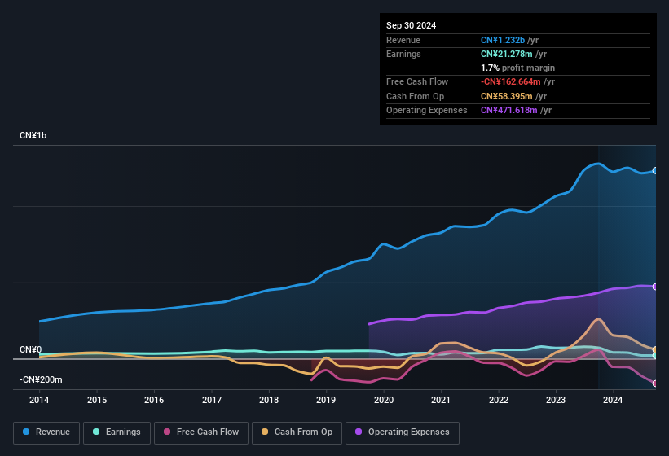Click the 2014 x-axis label
This screenshot has width=669, height=456.
(39, 400)
